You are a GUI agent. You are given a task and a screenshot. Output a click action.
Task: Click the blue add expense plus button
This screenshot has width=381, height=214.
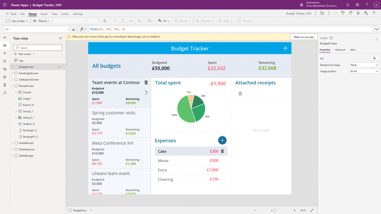tap(222, 140)
